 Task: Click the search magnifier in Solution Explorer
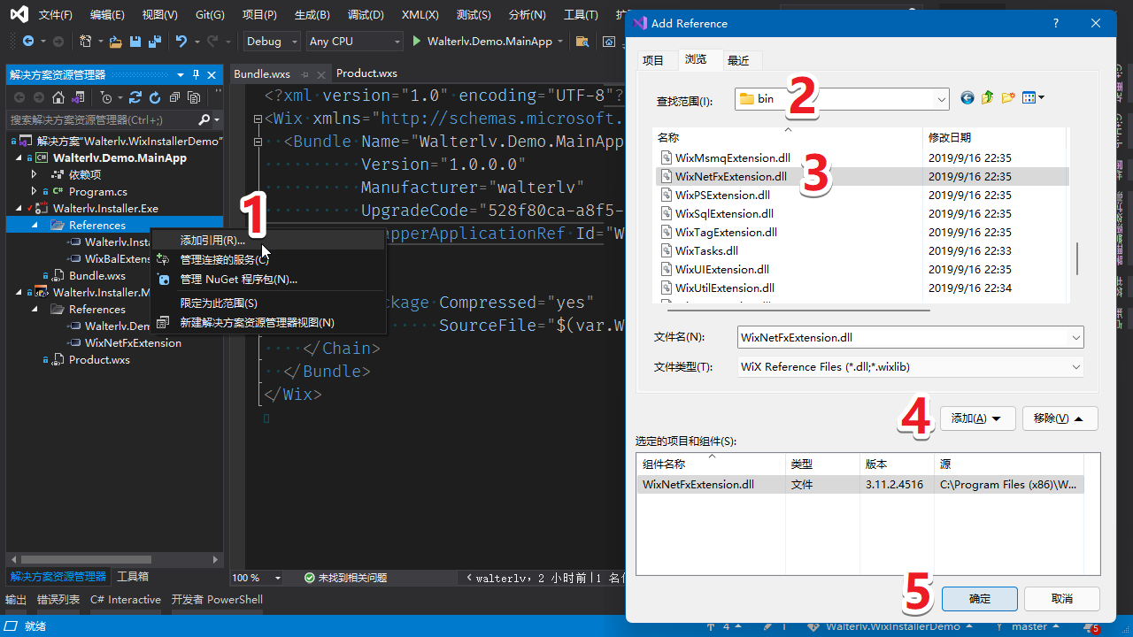pyautogui.click(x=204, y=119)
